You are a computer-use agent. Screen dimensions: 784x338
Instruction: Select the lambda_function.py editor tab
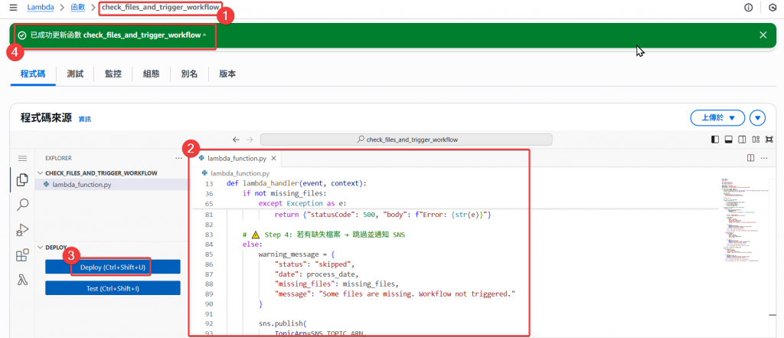[237, 158]
